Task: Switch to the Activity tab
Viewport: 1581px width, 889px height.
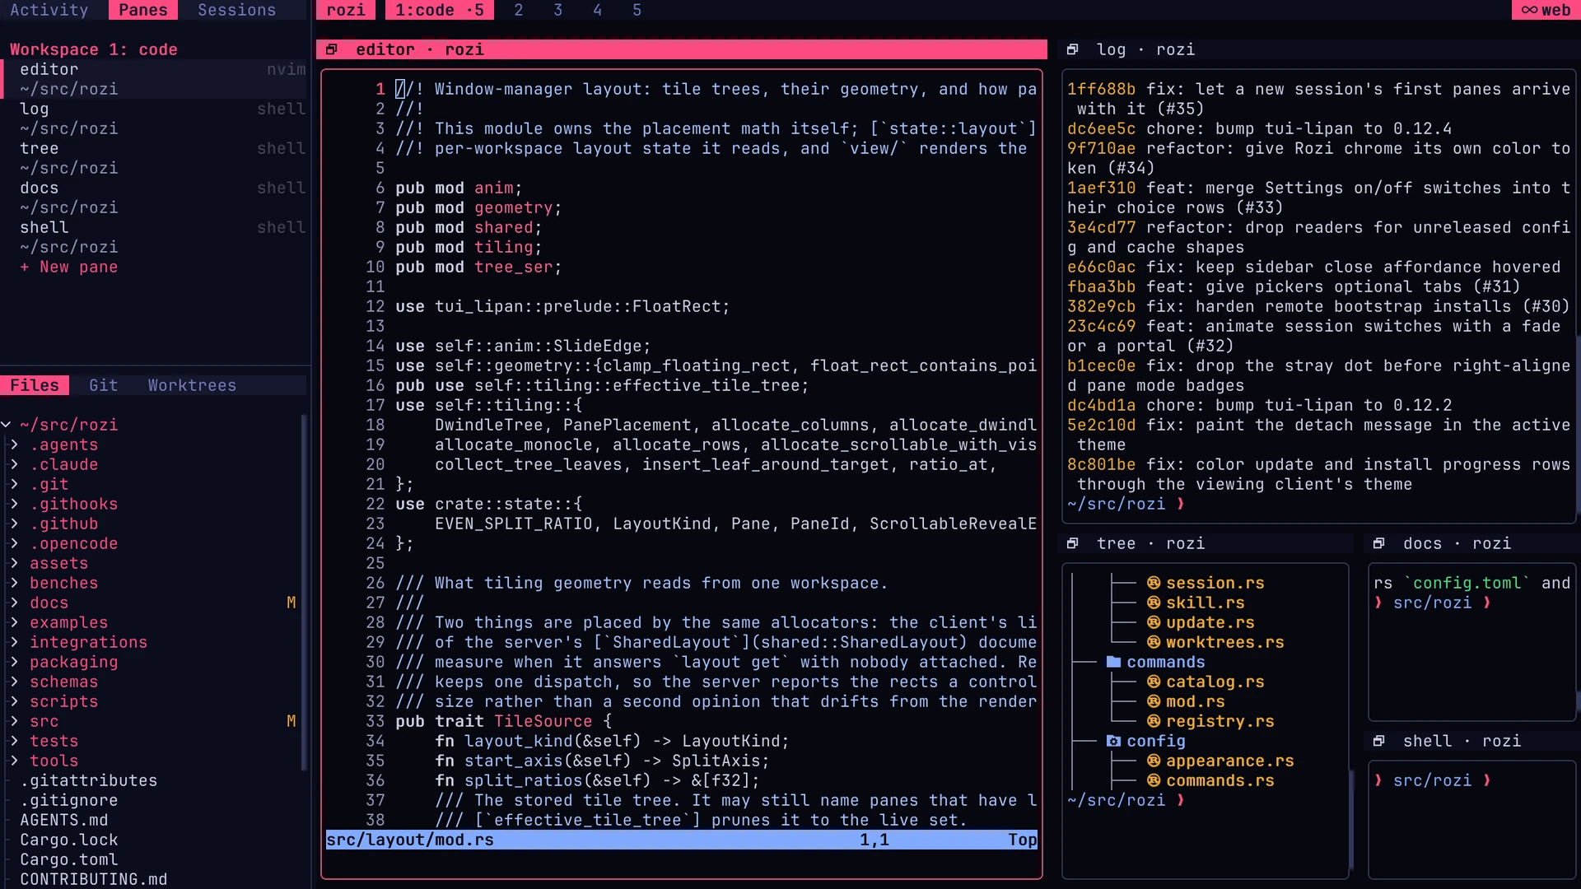Action: coord(49,10)
